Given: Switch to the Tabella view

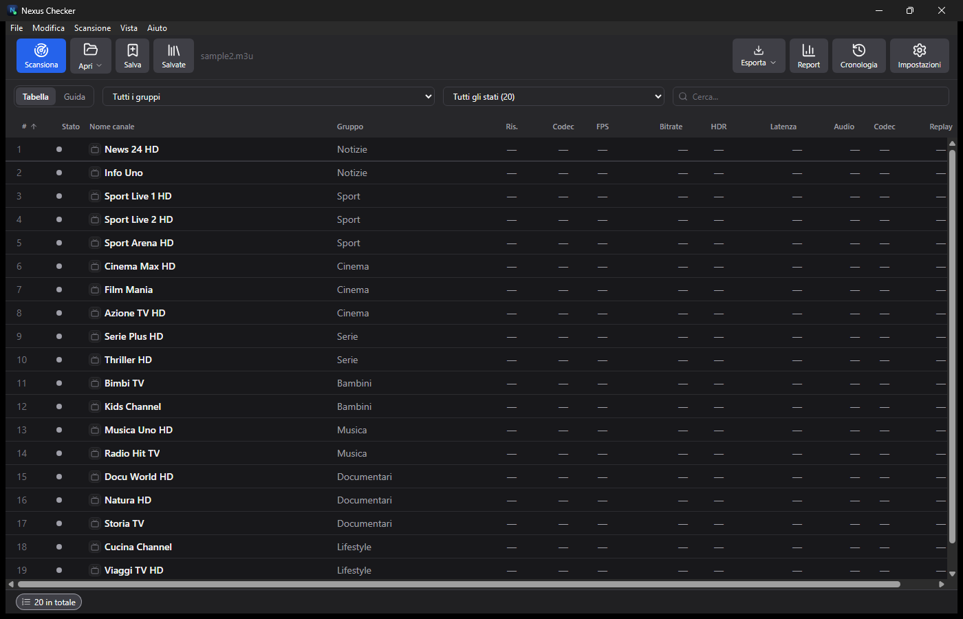Looking at the screenshot, I should tap(36, 97).
